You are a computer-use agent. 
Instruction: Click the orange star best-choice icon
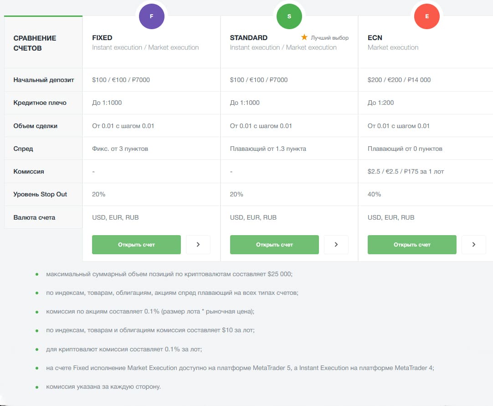pyautogui.click(x=304, y=37)
